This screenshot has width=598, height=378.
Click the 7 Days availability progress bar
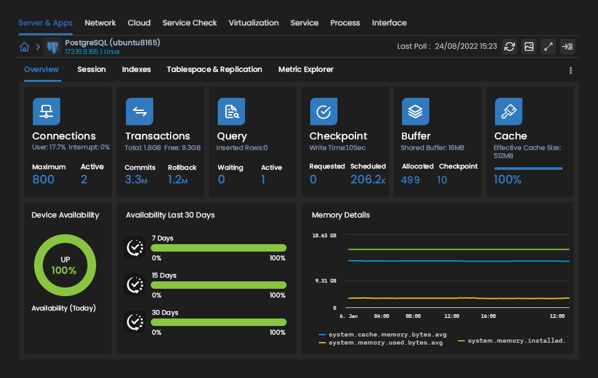tap(218, 247)
